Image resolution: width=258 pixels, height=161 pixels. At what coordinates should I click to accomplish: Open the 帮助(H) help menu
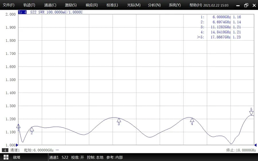(x=196, y=5)
